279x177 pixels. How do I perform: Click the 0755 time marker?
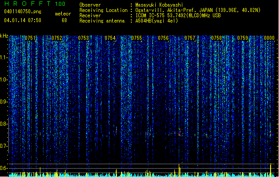point(137,38)
